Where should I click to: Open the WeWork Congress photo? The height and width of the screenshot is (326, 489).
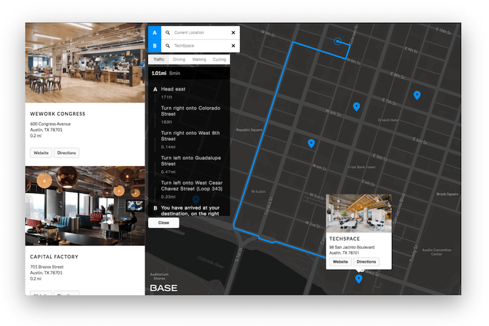tap(85, 63)
